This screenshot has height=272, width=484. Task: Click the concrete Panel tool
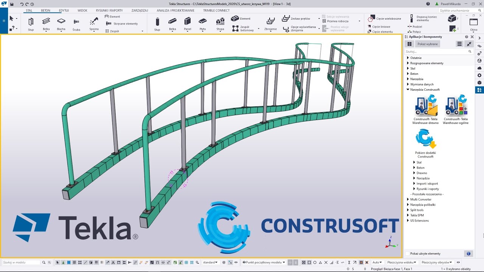188,24
